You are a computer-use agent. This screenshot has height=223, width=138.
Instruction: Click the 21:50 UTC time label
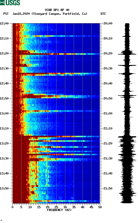coord(108,188)
